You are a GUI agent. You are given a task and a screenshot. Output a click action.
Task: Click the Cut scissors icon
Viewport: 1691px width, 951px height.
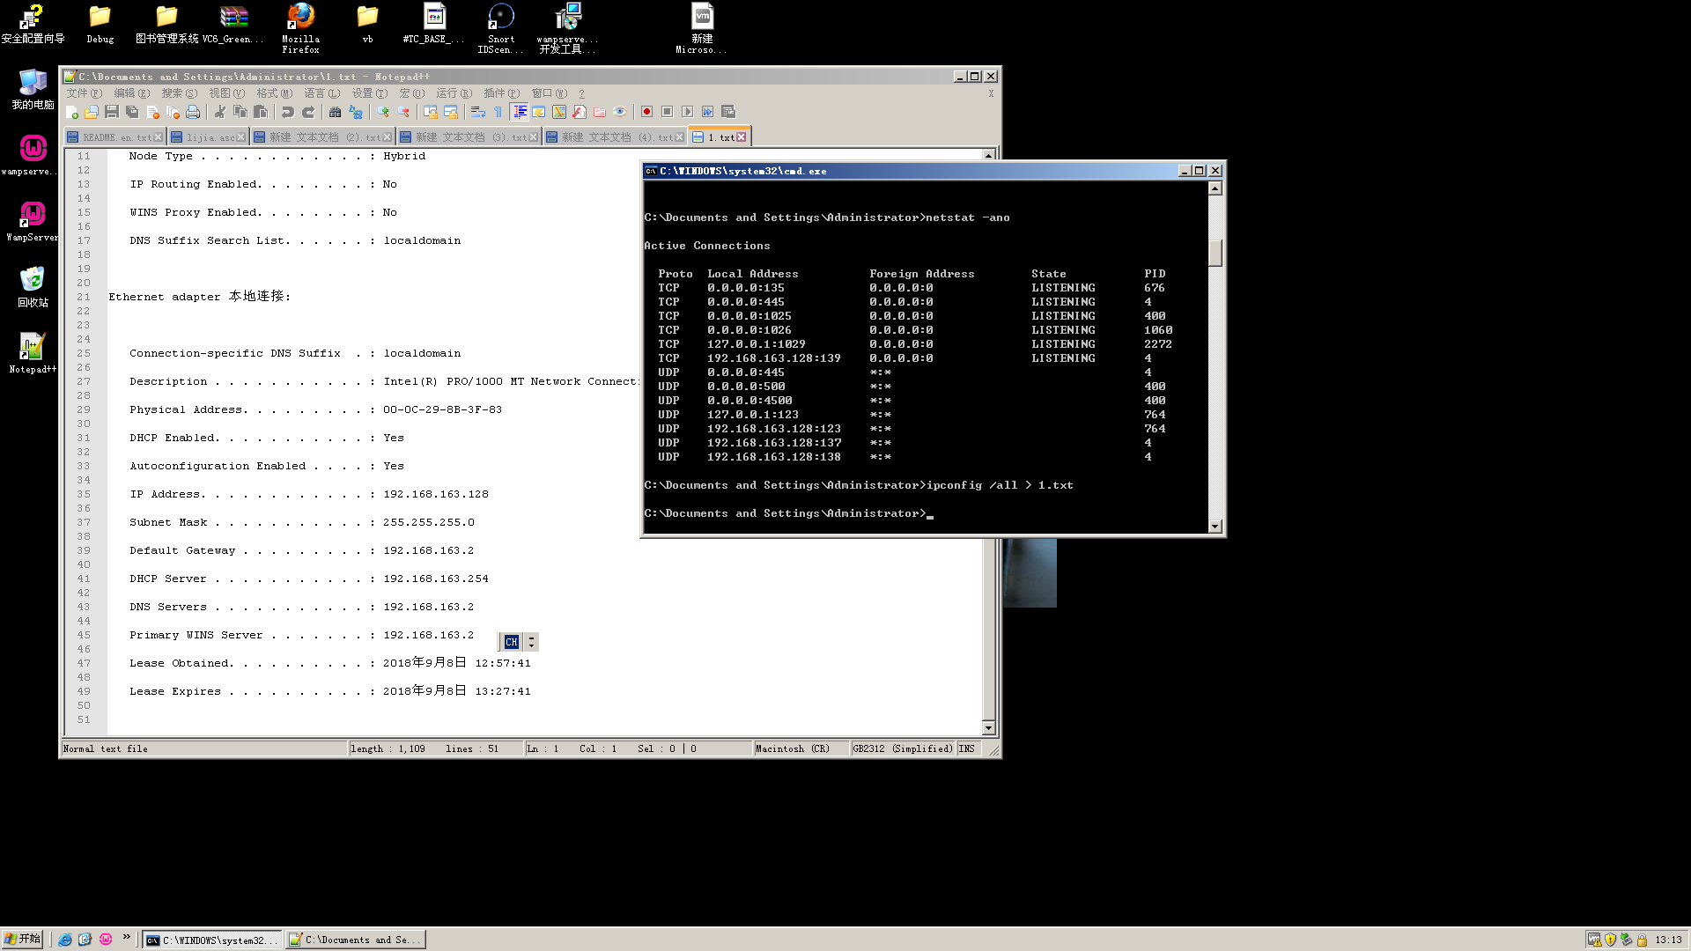[x=220, y=112]
